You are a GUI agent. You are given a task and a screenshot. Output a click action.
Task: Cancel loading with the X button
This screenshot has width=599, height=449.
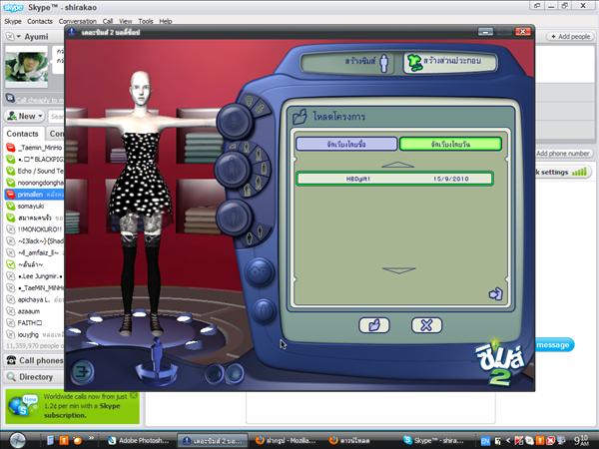(x=426, y=325)
